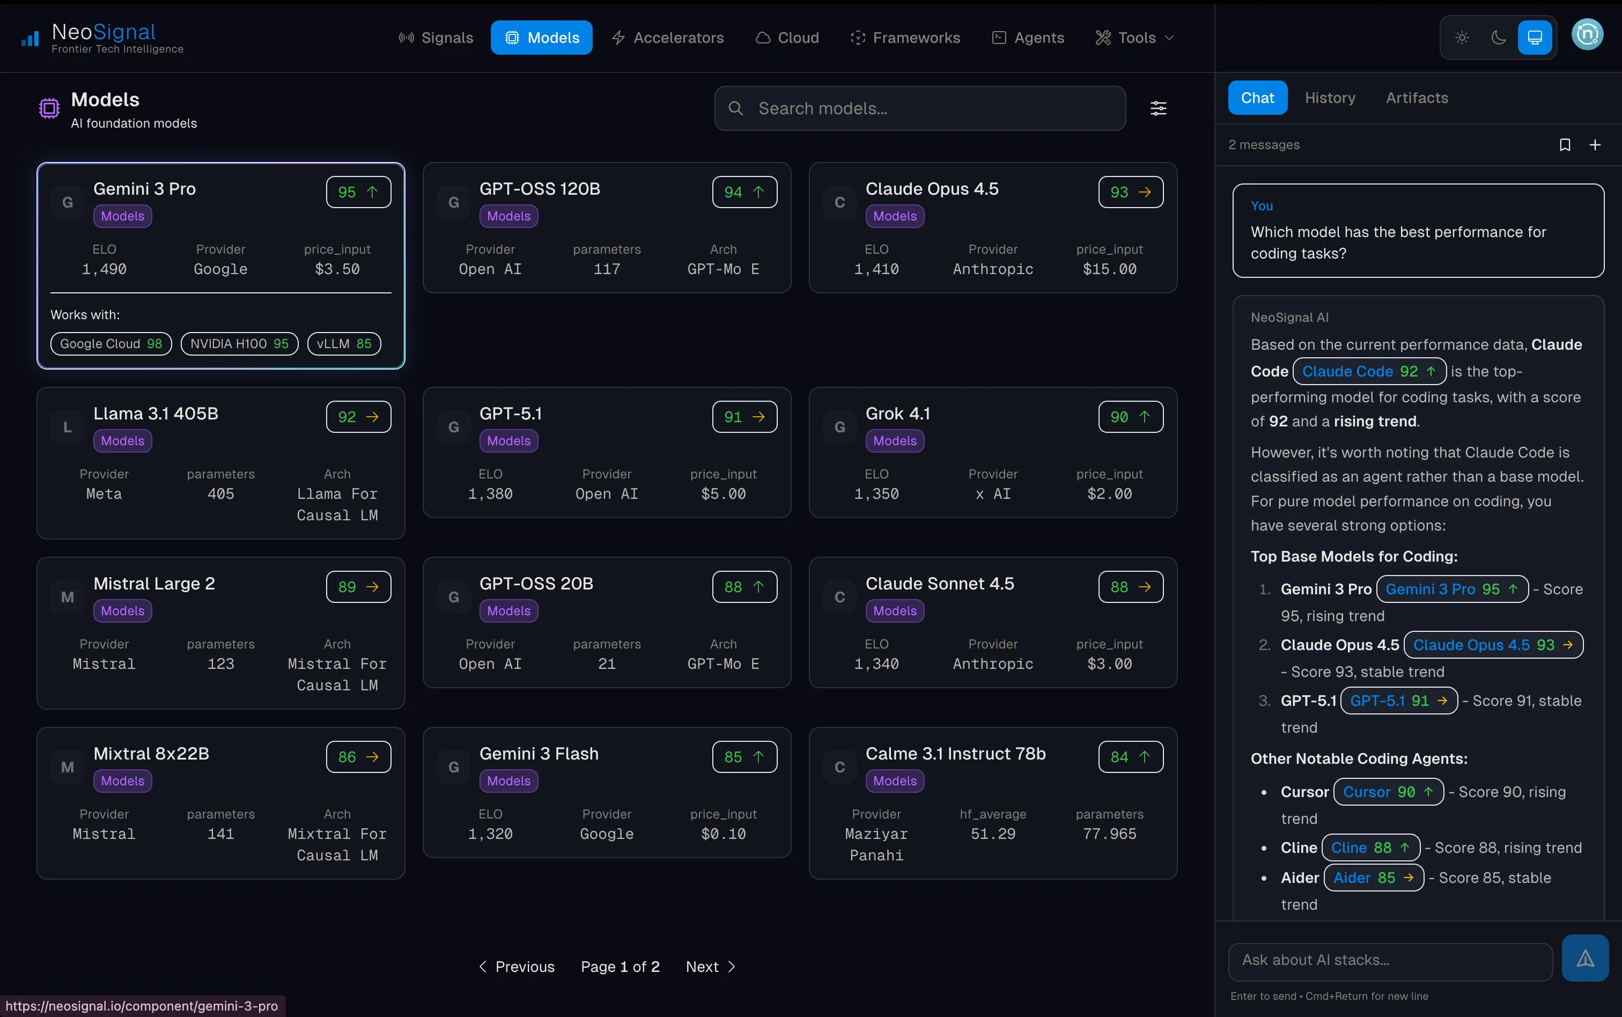Screen dimensions: 1622x1017
Task: Click the "Page 1 of 2" indicator
Action: 620,967
